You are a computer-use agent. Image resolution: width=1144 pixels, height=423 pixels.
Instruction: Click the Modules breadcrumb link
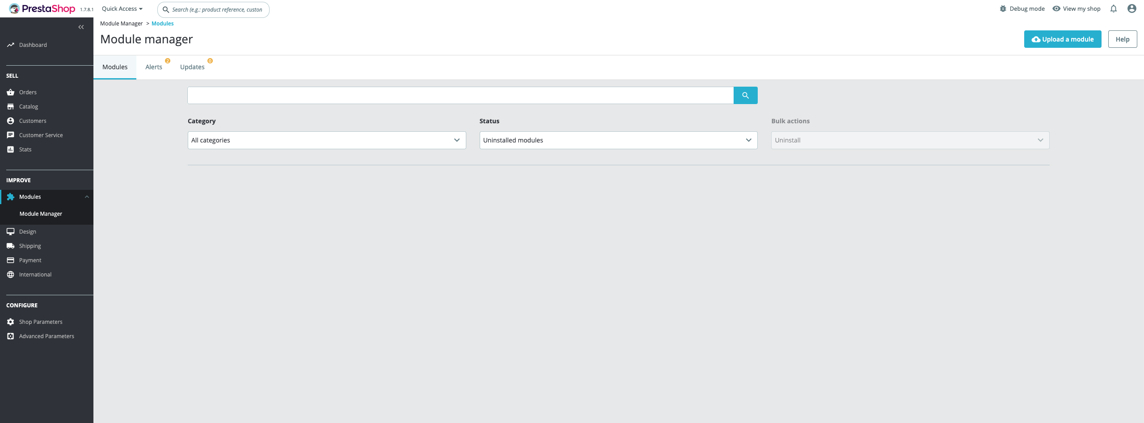(x=163, y=23)
